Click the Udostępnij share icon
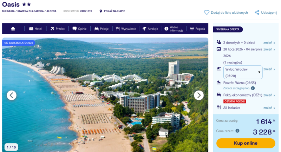 coord(257,13)
